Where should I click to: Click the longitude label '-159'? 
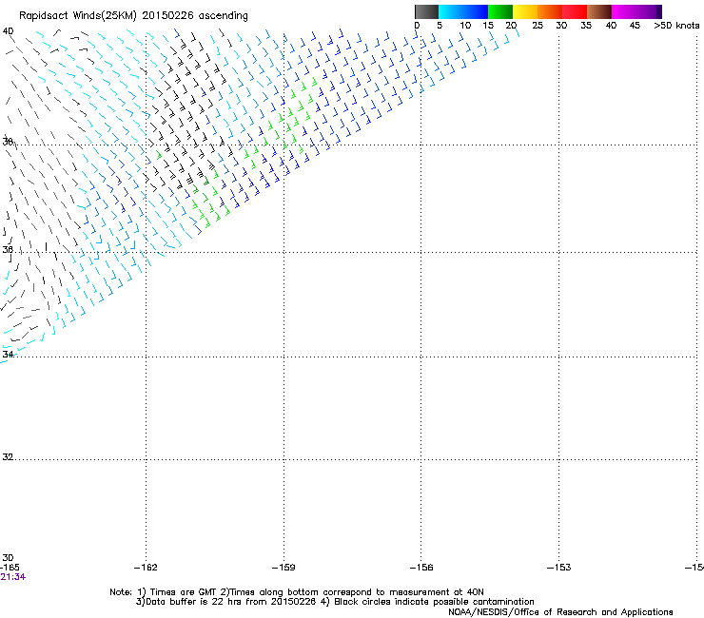click(284, 568)
